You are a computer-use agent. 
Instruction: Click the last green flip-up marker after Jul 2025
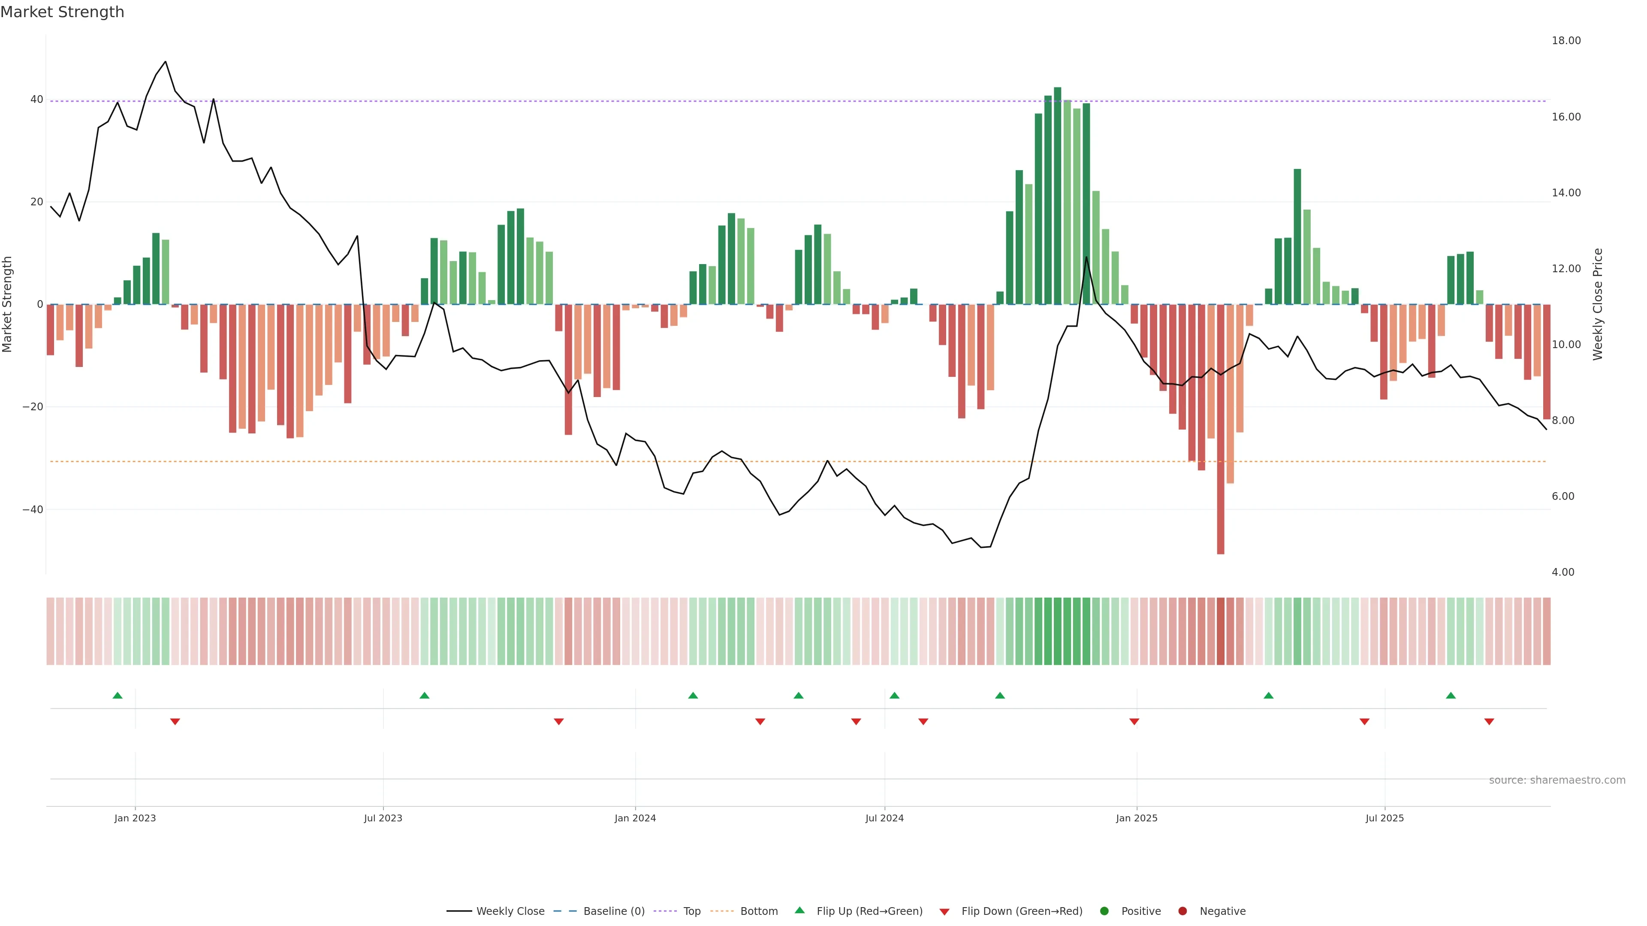[x=1451, y=695]
